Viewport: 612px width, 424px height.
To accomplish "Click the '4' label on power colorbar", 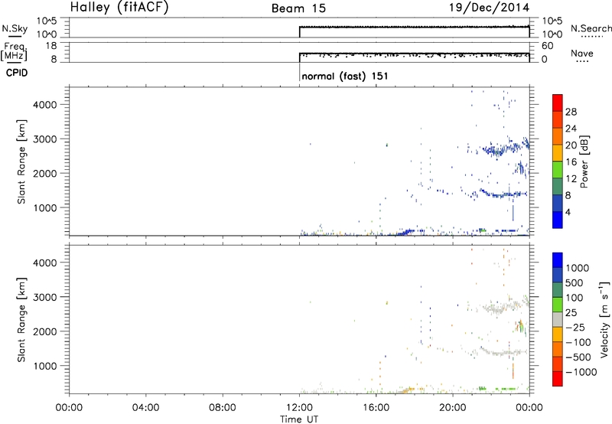I will click(568, 213).
